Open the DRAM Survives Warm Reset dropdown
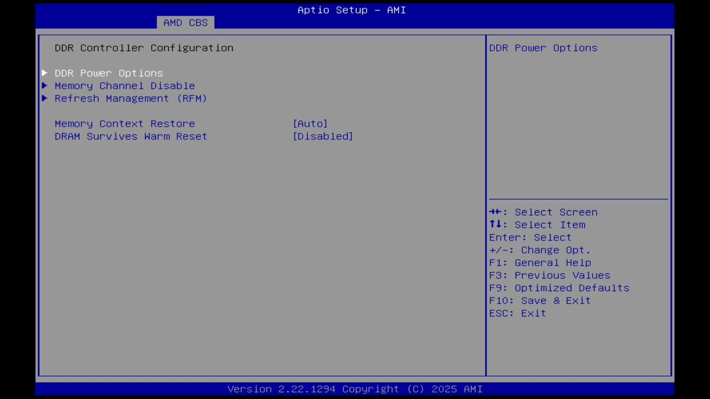Image resolution: width=710 pixels, height=399 pixels. point(323,136)
